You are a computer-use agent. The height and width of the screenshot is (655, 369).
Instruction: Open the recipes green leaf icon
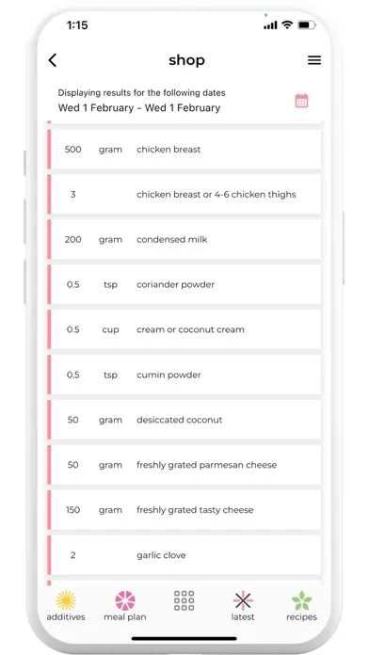(x=302, y=600)
